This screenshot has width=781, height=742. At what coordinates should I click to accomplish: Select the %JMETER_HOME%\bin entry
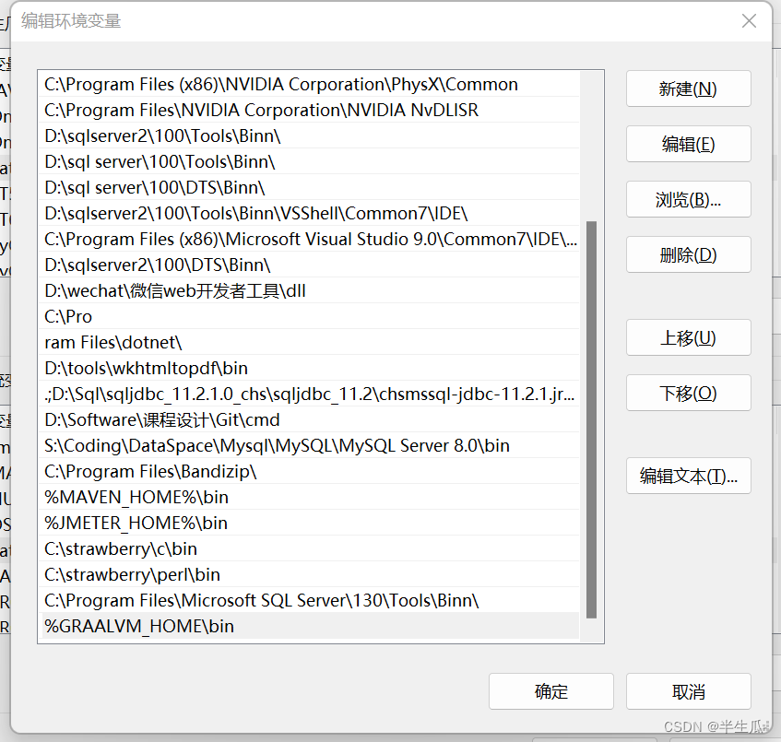click(x=309, y=524)
